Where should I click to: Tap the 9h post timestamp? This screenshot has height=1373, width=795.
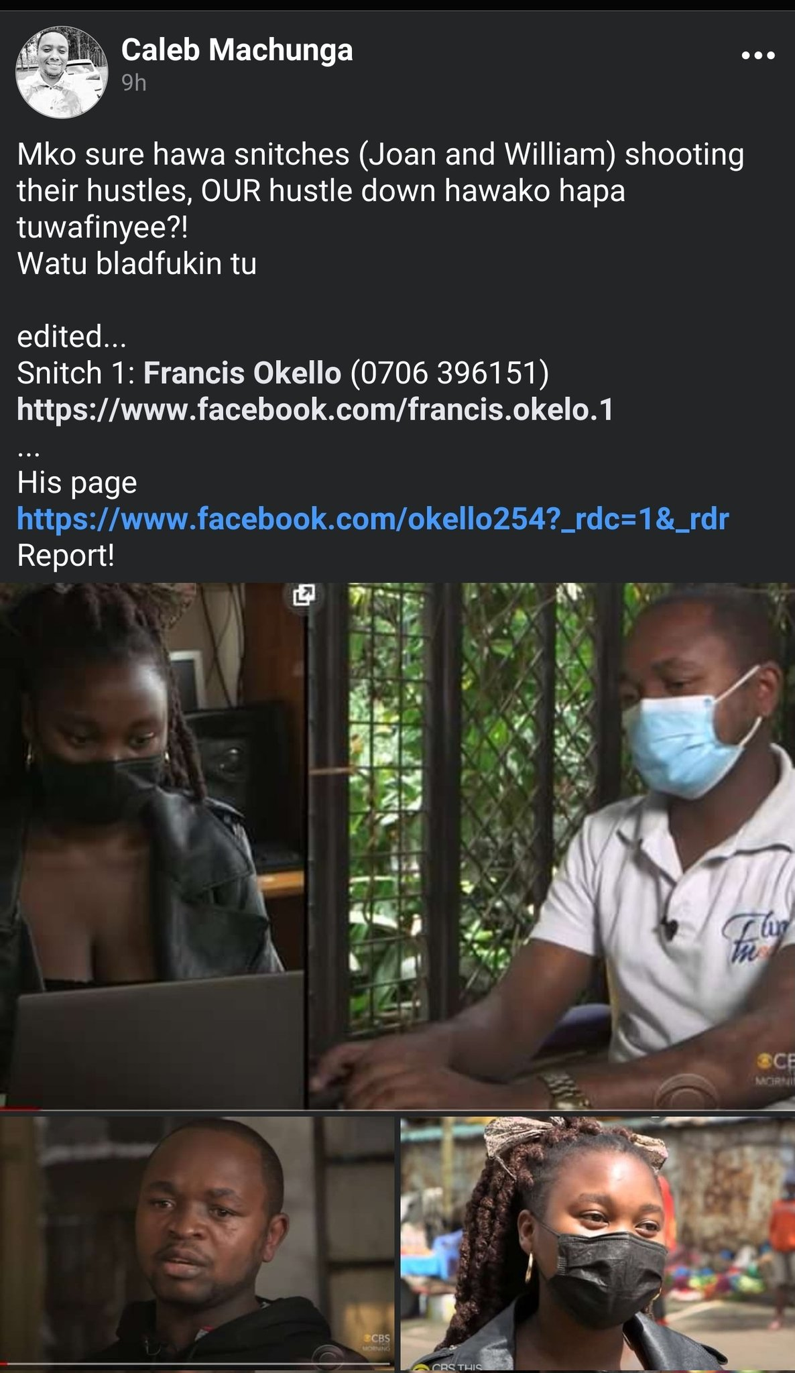point(134,82)
